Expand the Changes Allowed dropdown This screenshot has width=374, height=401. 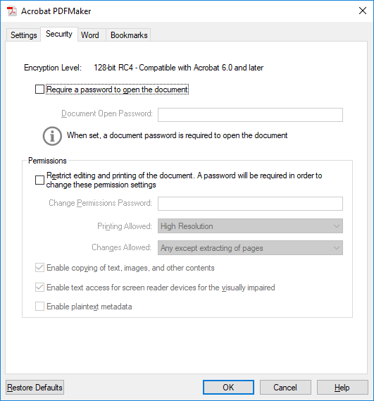click(250, 248)
